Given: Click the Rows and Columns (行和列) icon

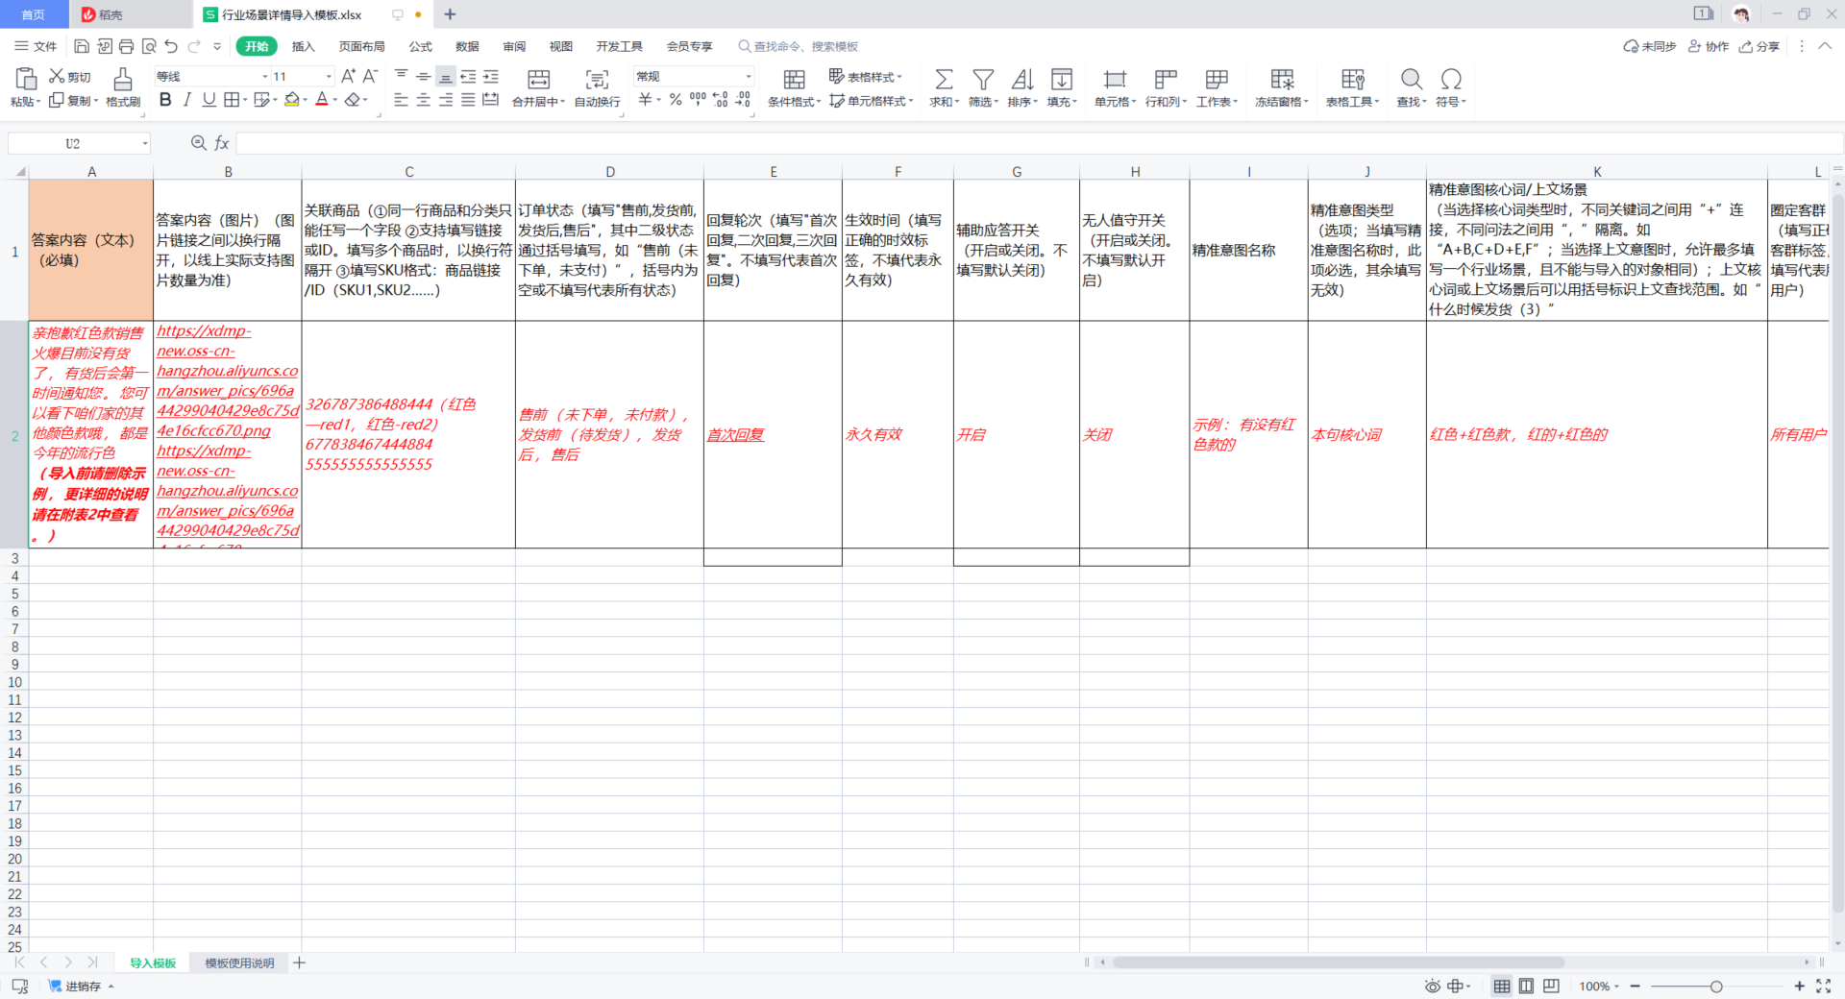Looking at the screenshot, I should [1166, 79].
